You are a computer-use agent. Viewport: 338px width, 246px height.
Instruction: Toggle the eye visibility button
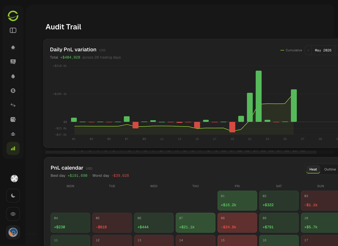[x=13, y=214]
